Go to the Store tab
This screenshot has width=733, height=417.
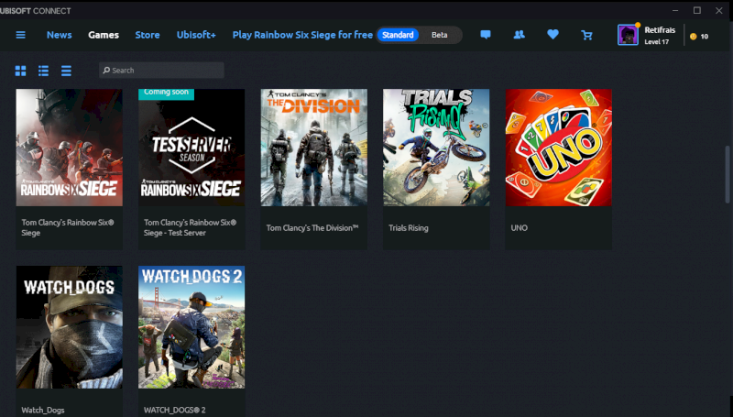(148, 35)
